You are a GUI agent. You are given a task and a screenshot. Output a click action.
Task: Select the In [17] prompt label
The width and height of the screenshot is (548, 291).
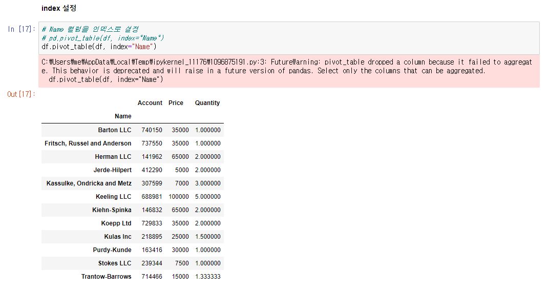click(22, 29)
